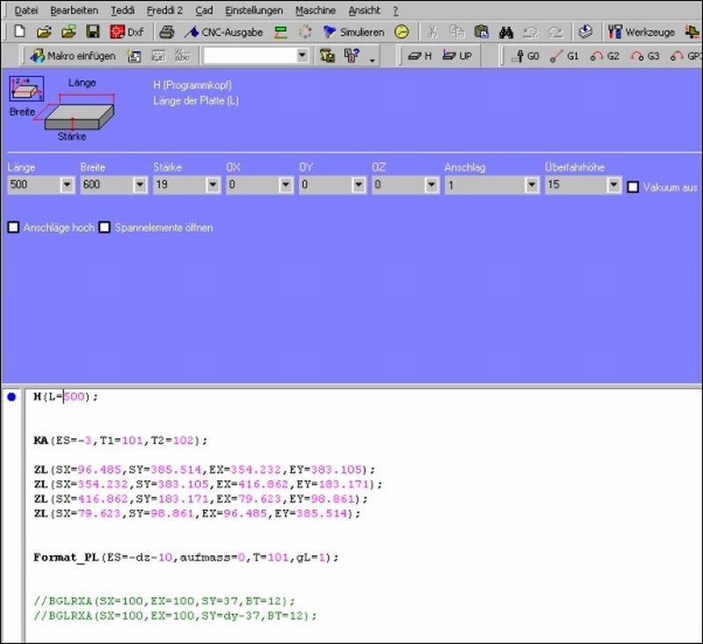Open the Datei menu

click(x=26, y=11)
